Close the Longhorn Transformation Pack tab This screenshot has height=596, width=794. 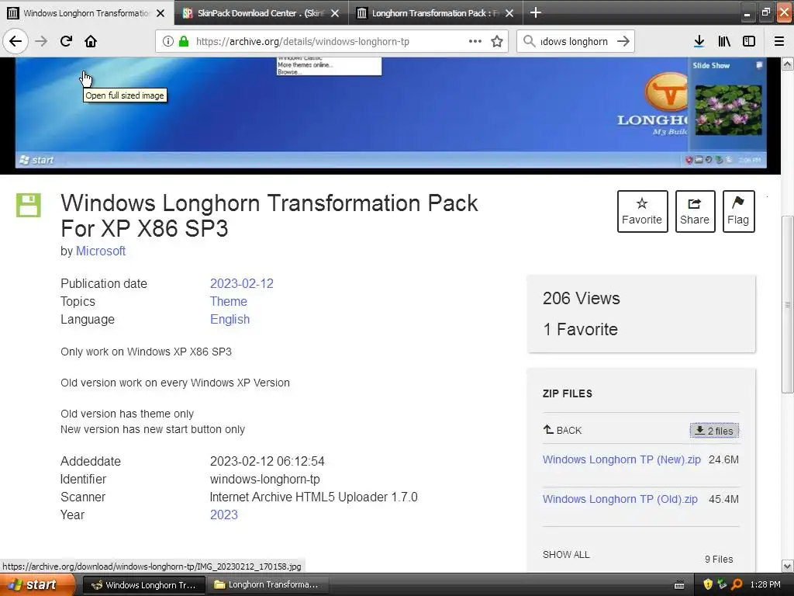[x=509, y=13]
